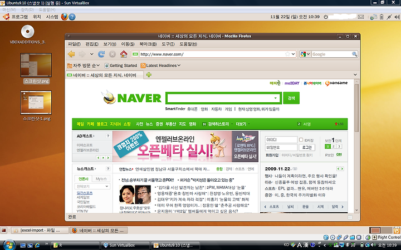Open Help icon in Ubuntu panel

(x=72, y=17)
